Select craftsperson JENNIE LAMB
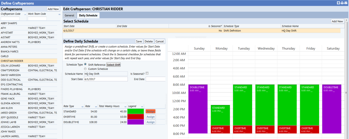Viewport: 349px width, 139px height. coord(28,122)
